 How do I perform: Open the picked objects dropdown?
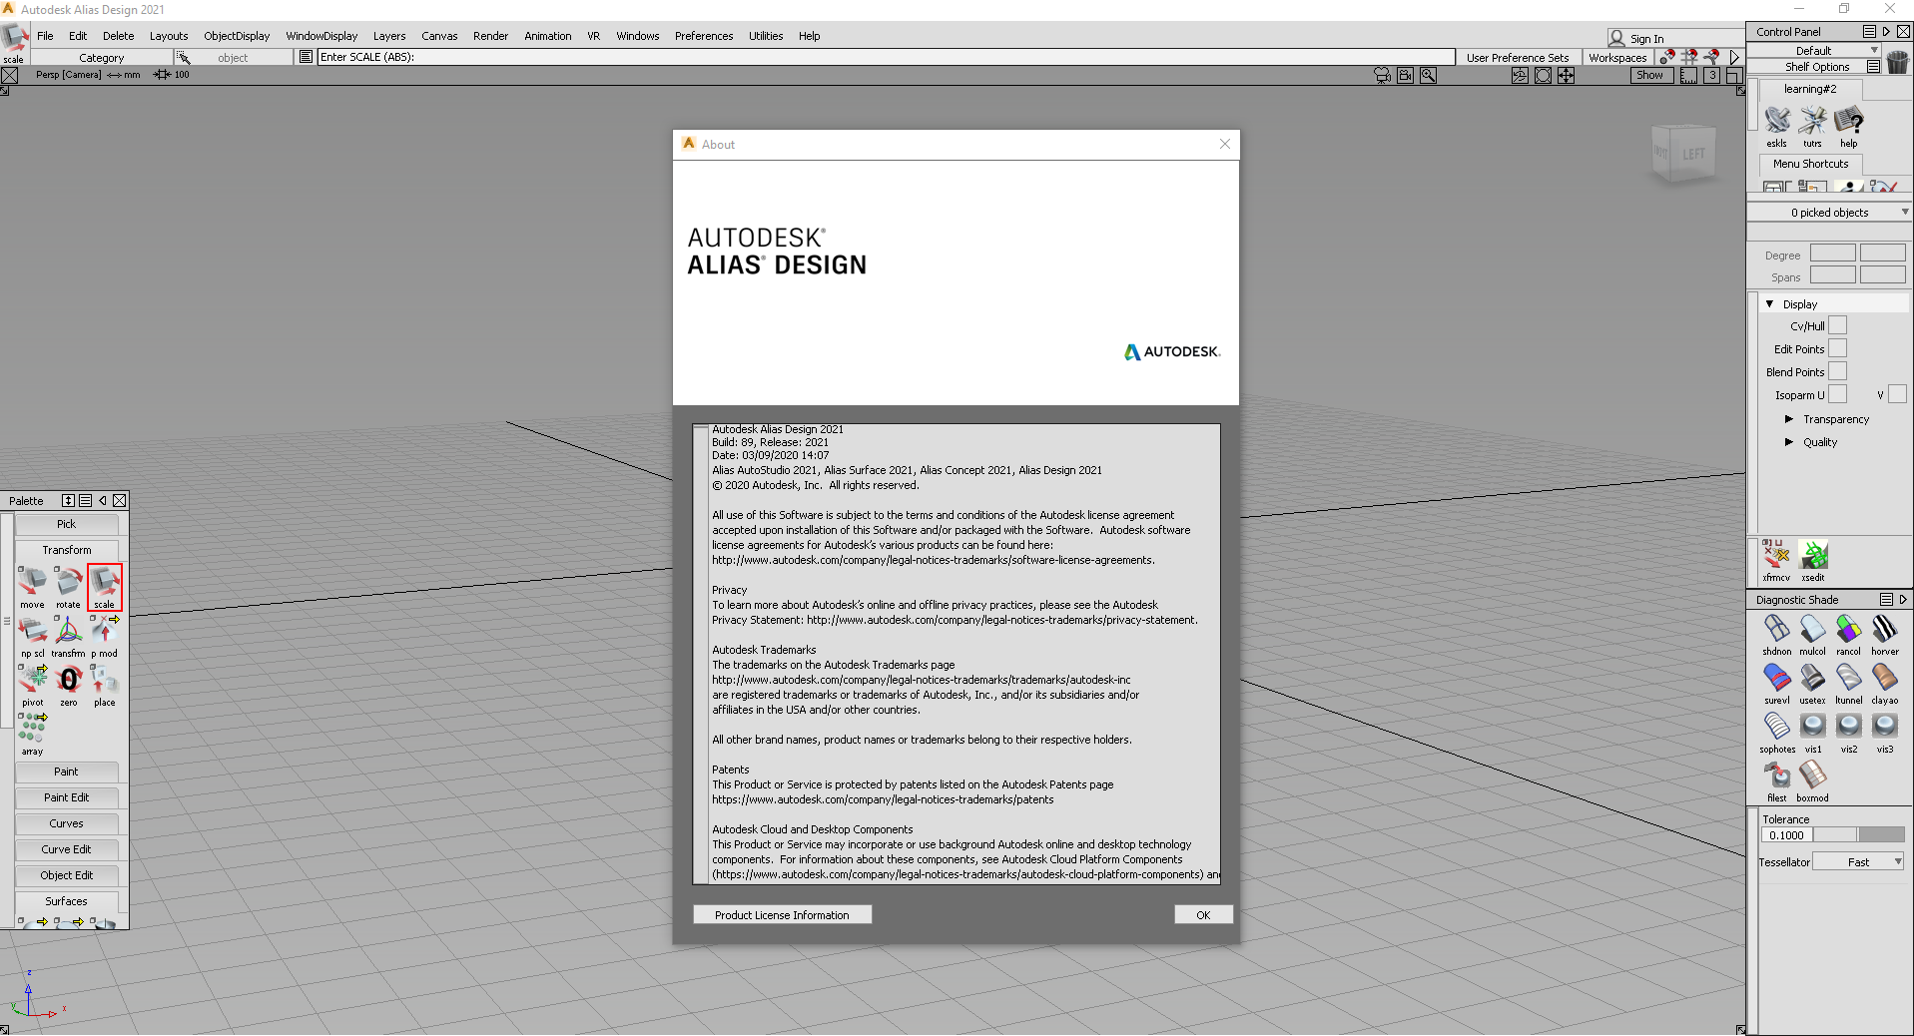pyautogui.click(x=1829, y=212)
